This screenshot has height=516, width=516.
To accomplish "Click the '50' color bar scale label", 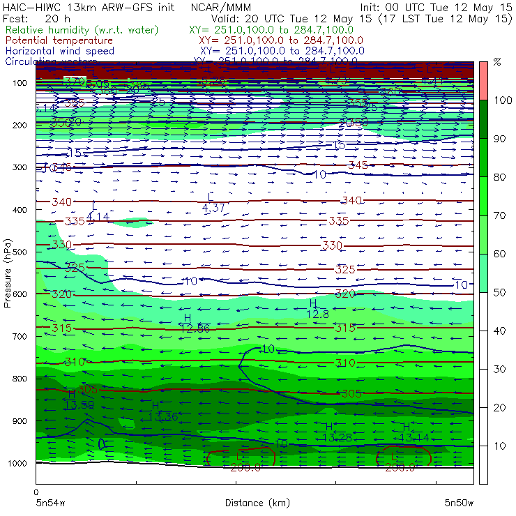I will click(x=499, y=292).
